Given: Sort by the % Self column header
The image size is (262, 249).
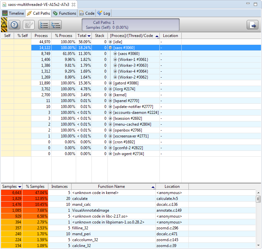Looking at the screenshot, I should click(23, 36).
